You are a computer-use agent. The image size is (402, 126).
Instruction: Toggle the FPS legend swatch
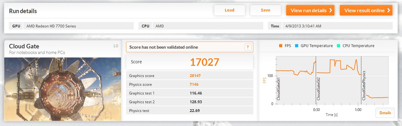[280, 46]
